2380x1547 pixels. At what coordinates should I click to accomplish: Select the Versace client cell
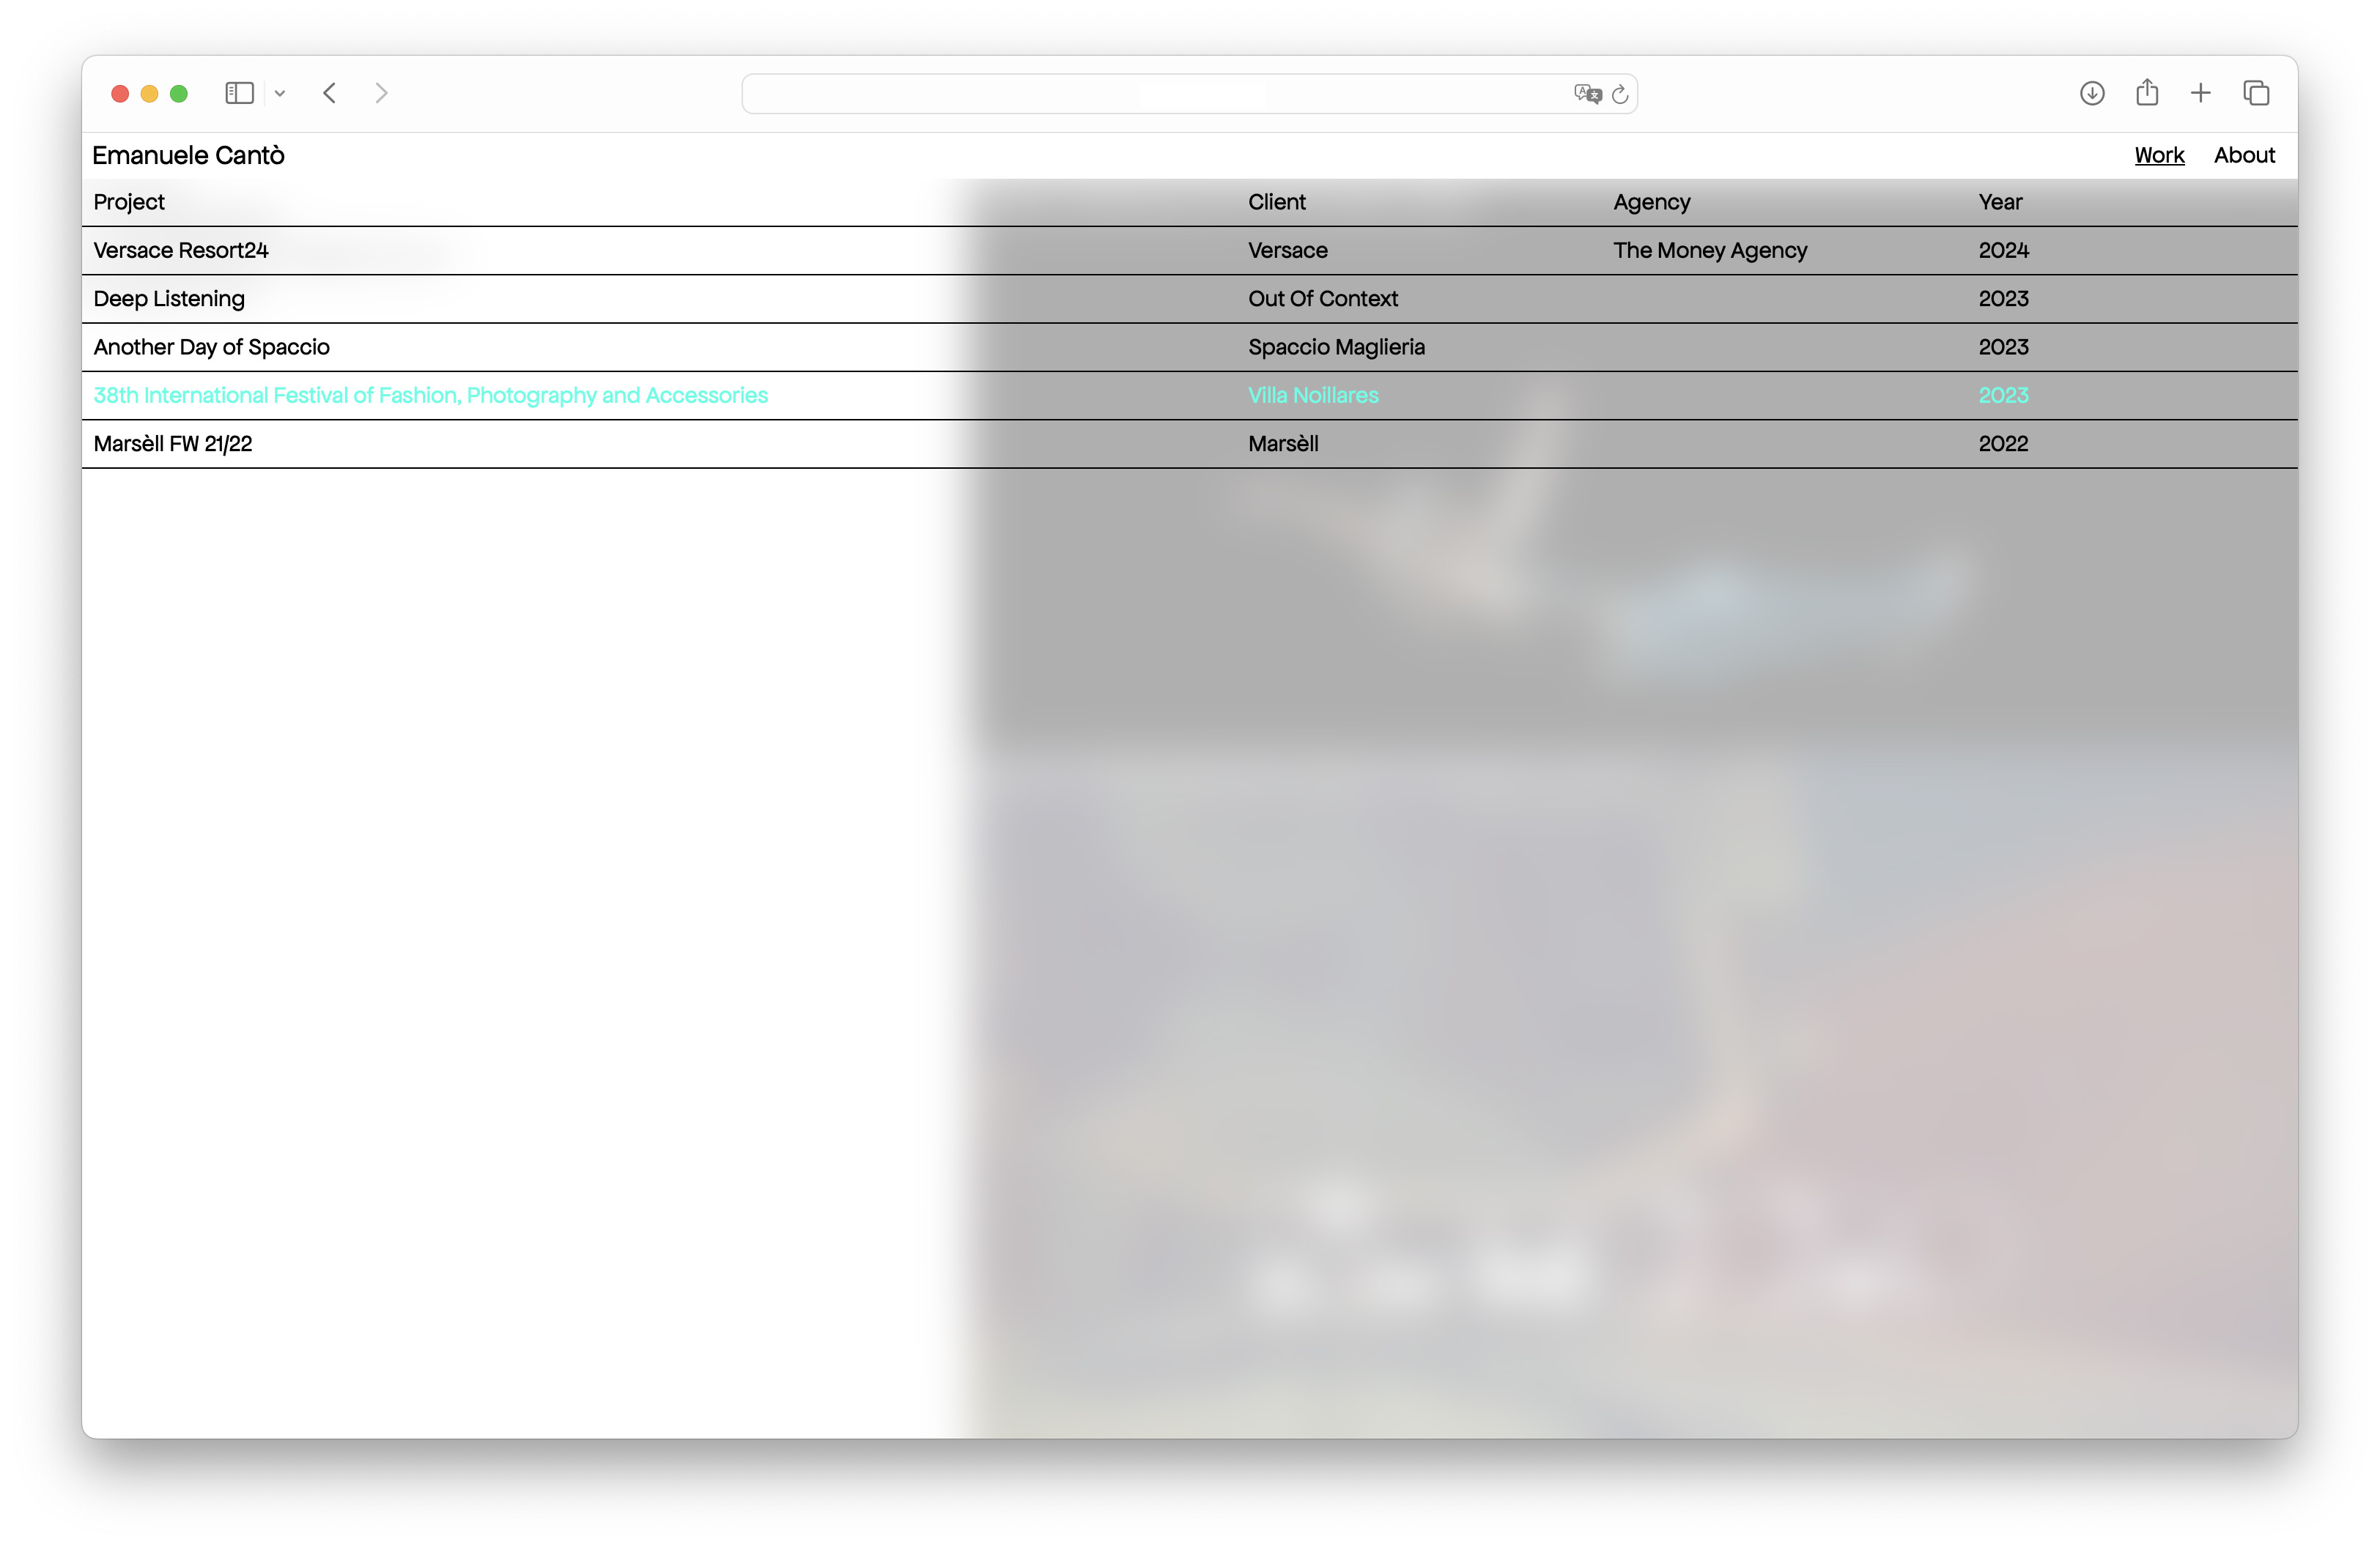click(x=1287, y=250)
